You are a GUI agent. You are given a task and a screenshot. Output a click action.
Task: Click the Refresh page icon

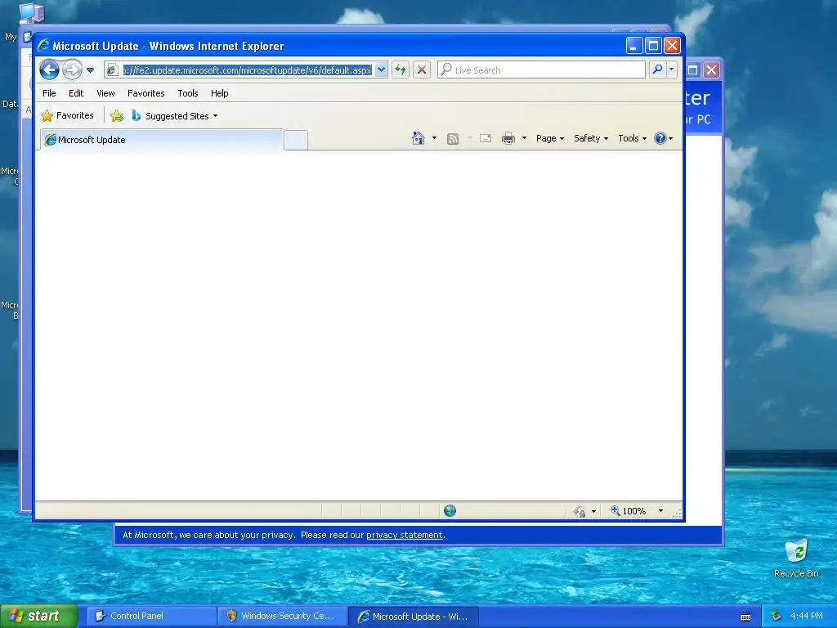coord(401,70)
